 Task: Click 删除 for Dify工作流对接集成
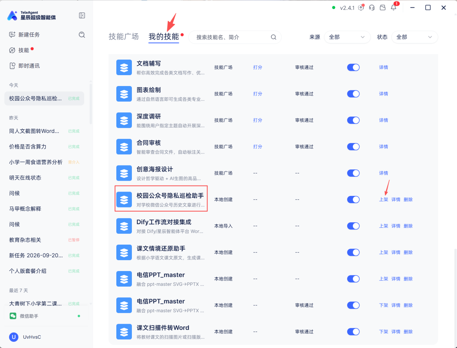point(408,226)
